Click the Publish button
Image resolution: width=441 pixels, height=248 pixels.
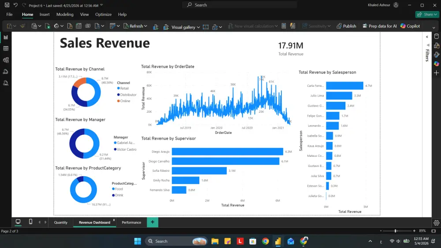click(346, 26)
